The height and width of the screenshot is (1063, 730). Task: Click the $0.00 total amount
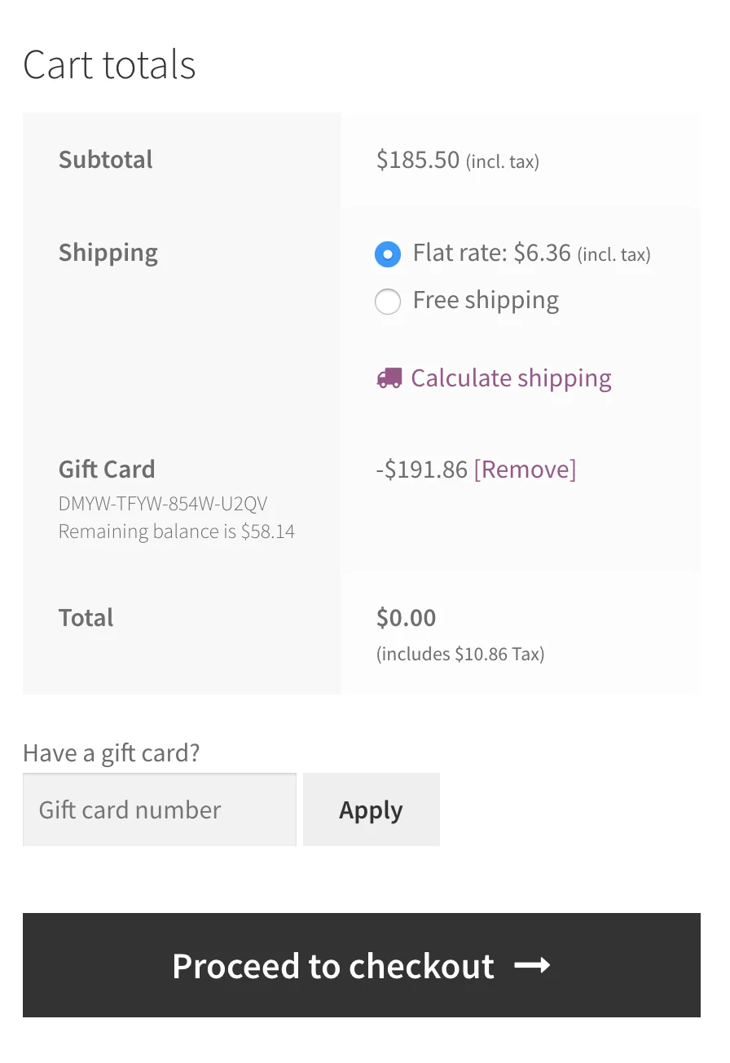click(x=406, y=617)
